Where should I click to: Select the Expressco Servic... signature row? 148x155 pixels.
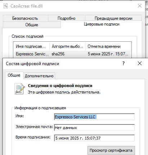pyautogui.click(x=72, y=54)
